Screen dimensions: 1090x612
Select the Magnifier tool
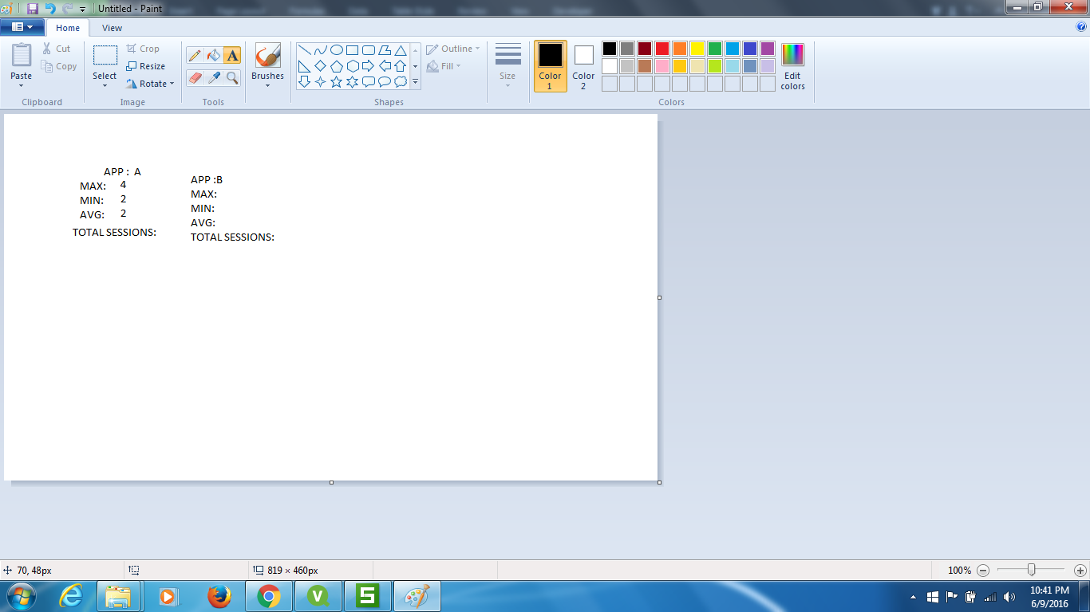coord(231,77)
